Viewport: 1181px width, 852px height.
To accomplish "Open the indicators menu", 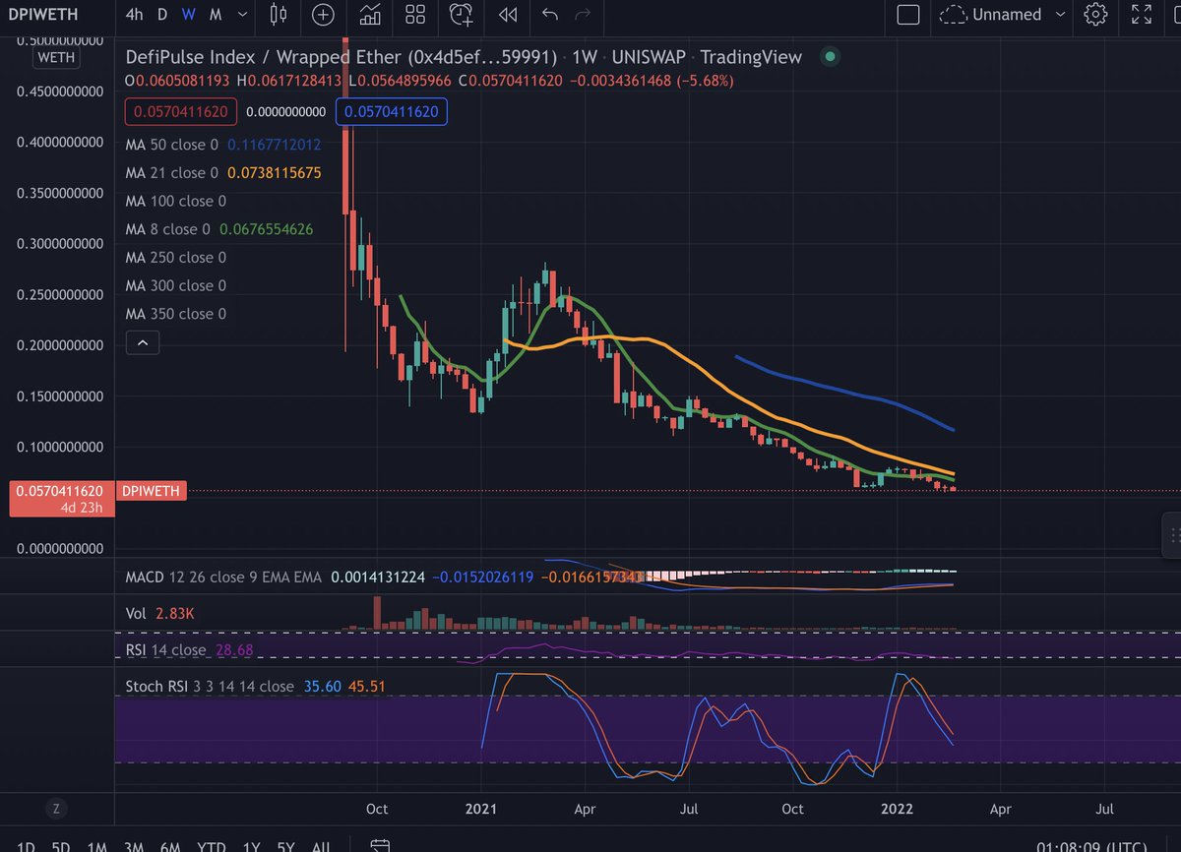I will pos(370,15).
